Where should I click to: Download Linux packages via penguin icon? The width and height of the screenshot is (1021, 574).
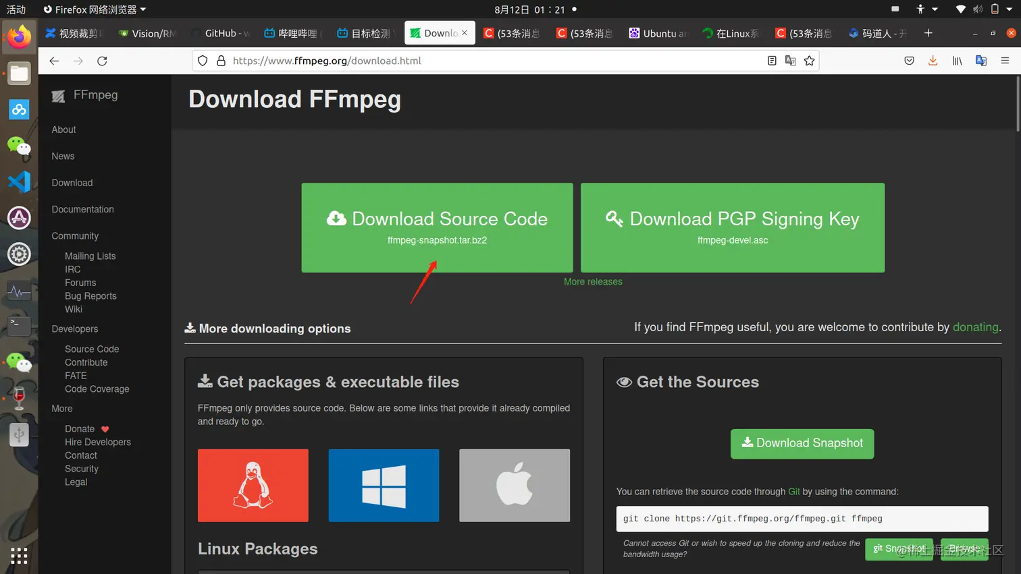coord(253,486)
